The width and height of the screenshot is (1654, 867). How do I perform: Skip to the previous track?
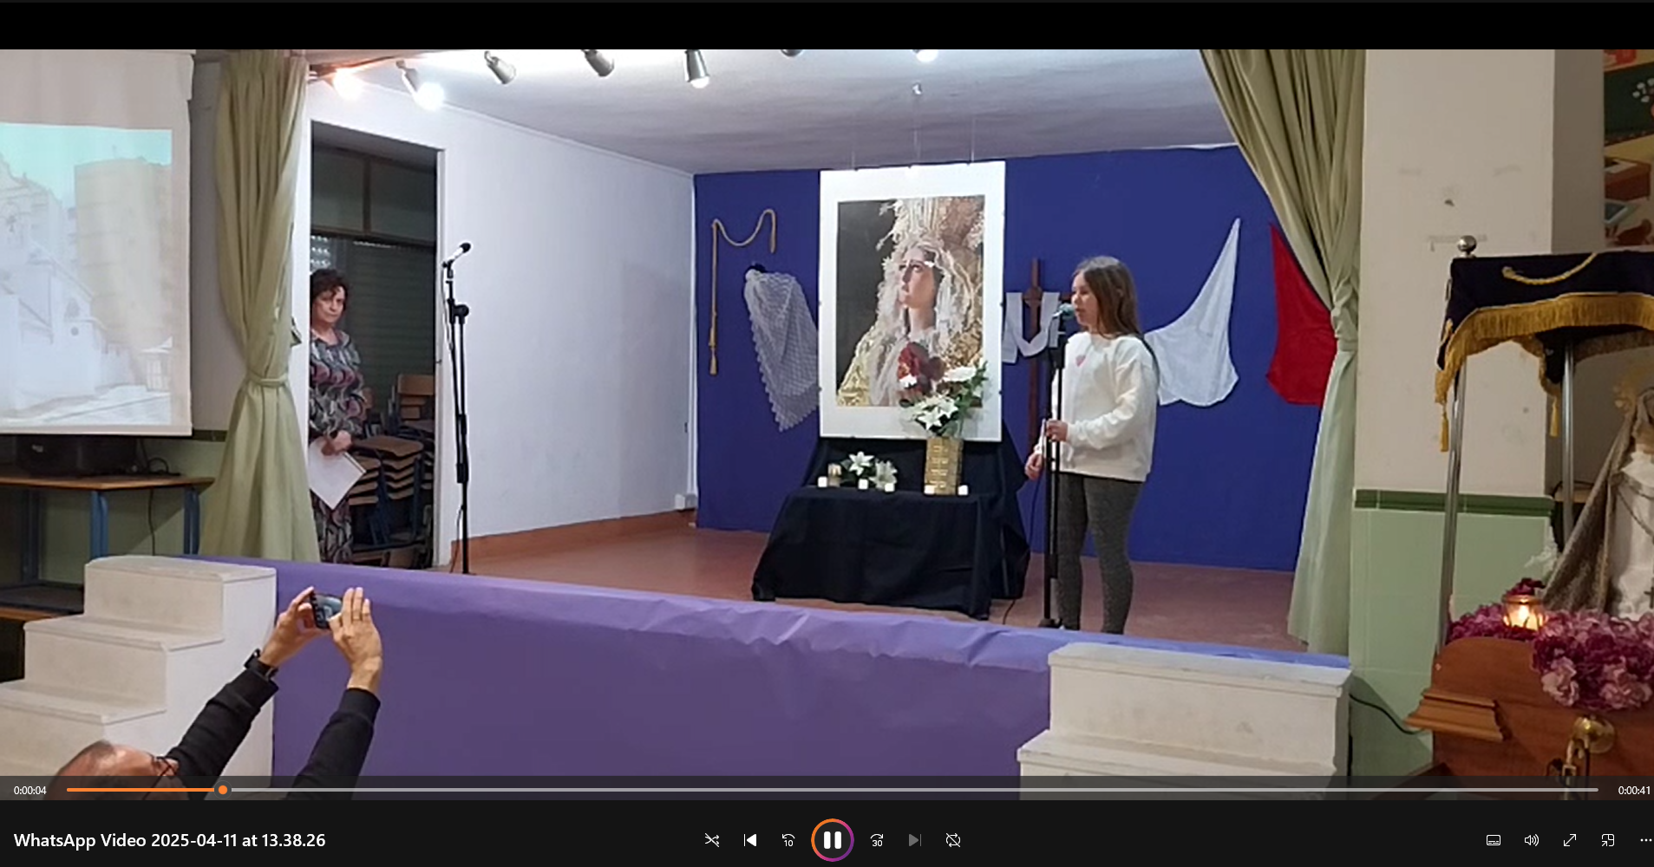(x=750, y=840)
